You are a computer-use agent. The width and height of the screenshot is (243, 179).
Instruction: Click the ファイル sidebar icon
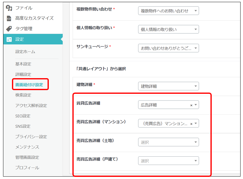tap(9, 8)
